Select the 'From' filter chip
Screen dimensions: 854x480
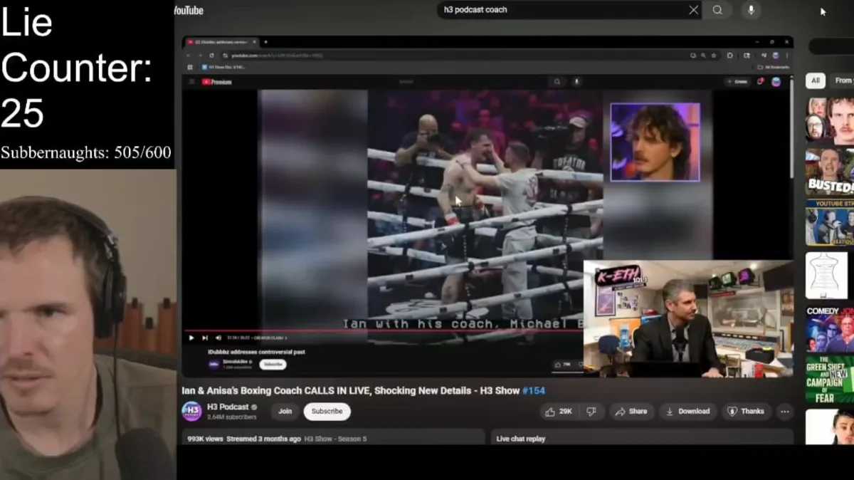pyautogui.click(x=843, y=80)
